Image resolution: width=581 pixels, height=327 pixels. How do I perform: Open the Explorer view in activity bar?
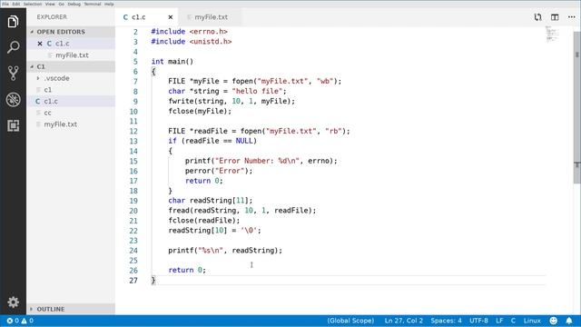coord(13,22)
